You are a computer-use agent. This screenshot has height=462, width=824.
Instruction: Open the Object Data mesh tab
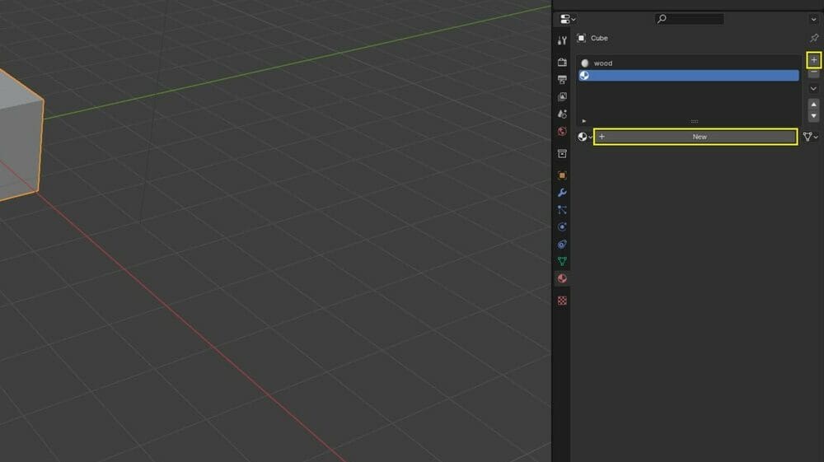coord(562,261)
